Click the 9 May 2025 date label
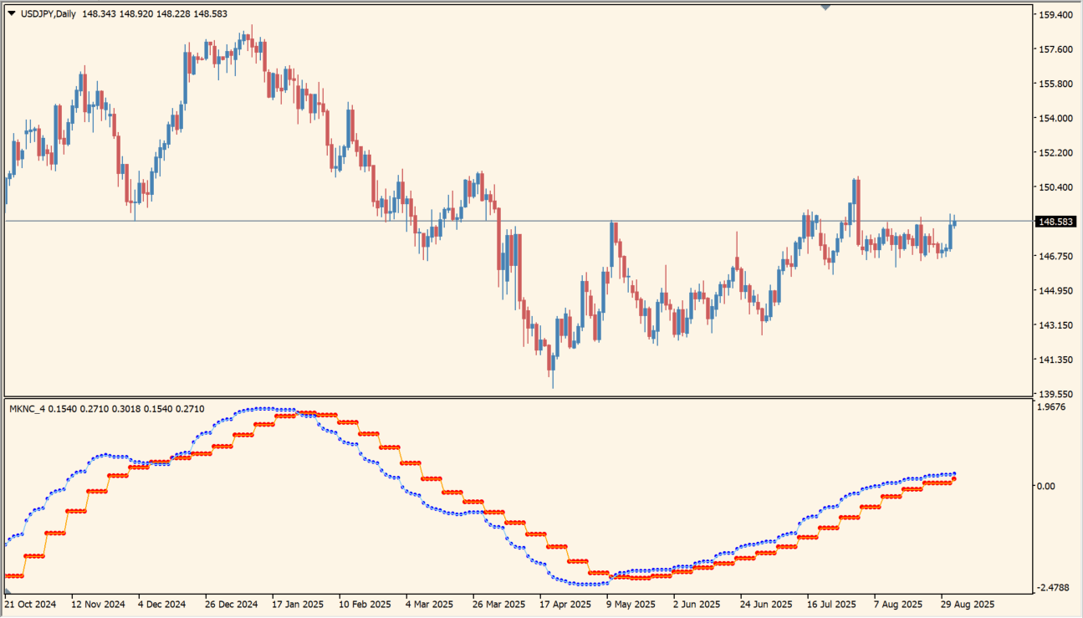 click(x=631, y=604)
